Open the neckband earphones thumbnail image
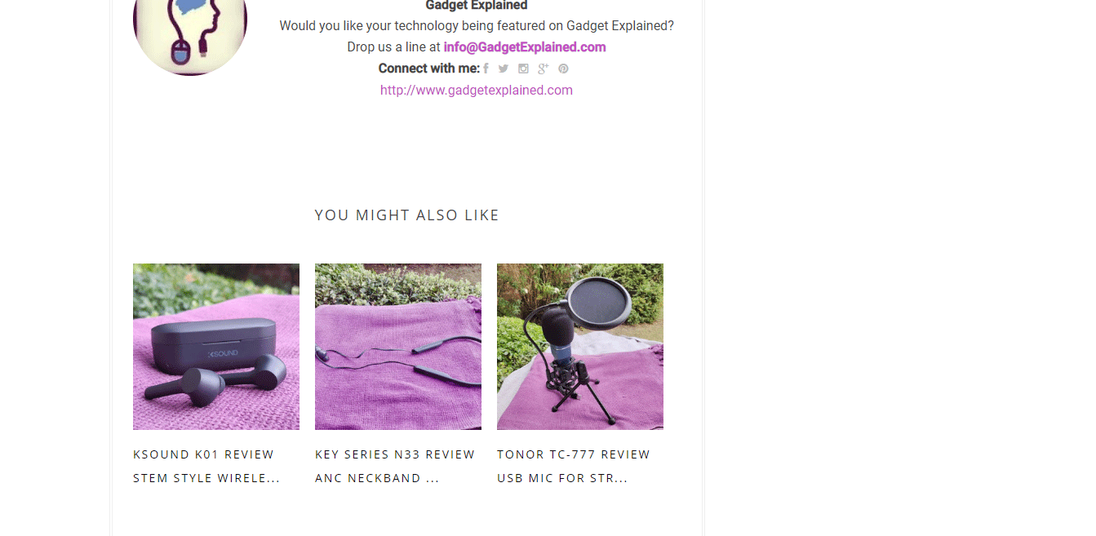 pyautogui.click(x=398, y=347)
